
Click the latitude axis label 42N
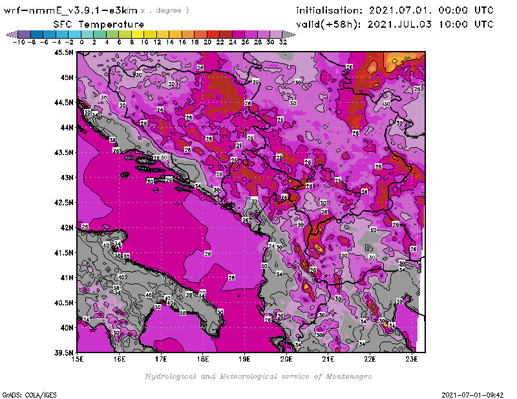(67, 228)
